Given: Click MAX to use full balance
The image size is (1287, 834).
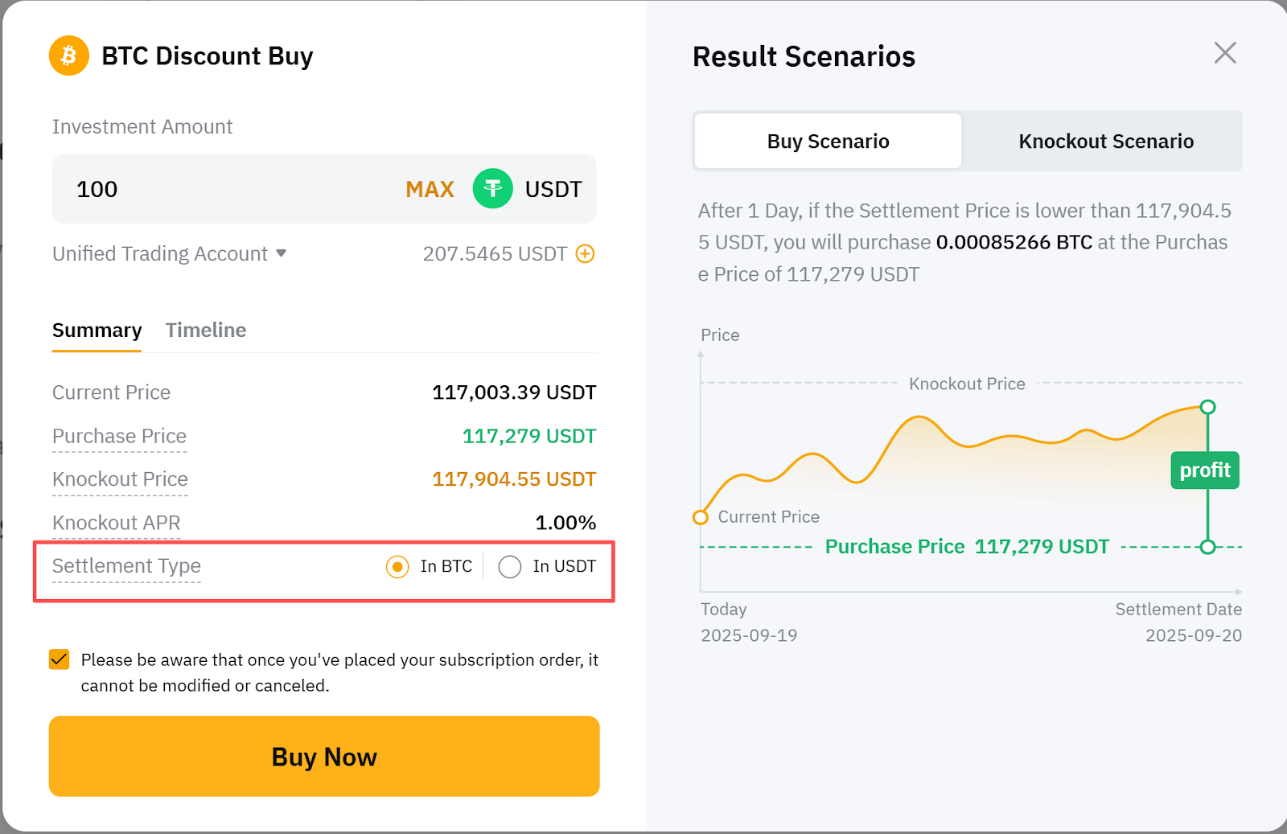Looking at the screenshot, I should click(x=430, y=189).
